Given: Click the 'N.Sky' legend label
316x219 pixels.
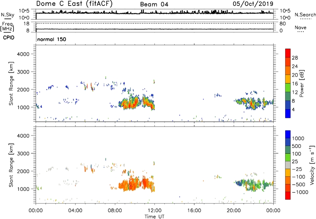Looking at the screenshot, I should coord(8,15).
